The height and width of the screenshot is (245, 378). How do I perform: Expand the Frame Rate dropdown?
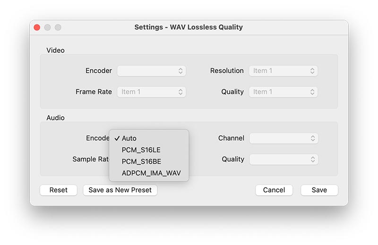pyautogui.click(x=151, y=92)
